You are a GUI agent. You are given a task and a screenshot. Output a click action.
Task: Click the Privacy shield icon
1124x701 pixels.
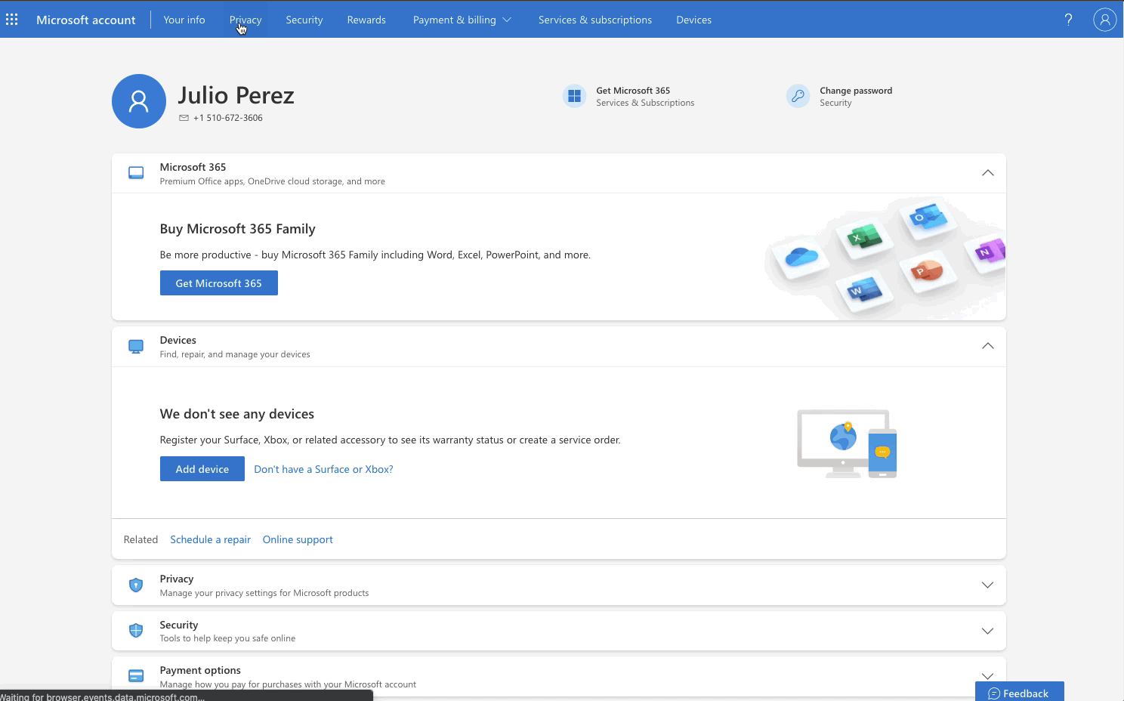[x=136, y=585]
